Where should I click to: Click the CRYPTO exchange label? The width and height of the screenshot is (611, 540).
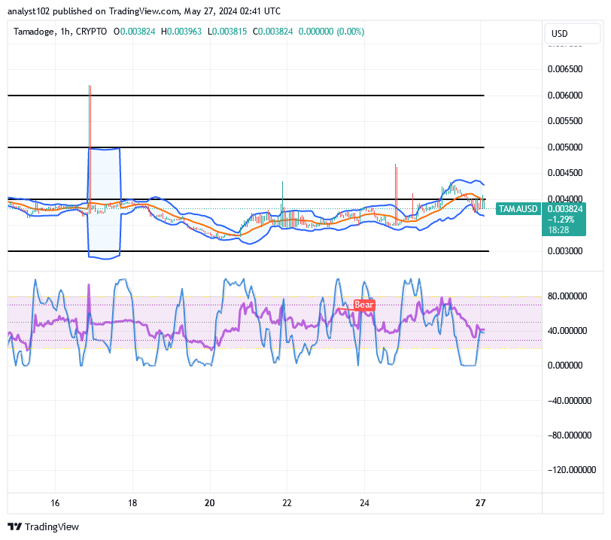click(x=94, y=32)
